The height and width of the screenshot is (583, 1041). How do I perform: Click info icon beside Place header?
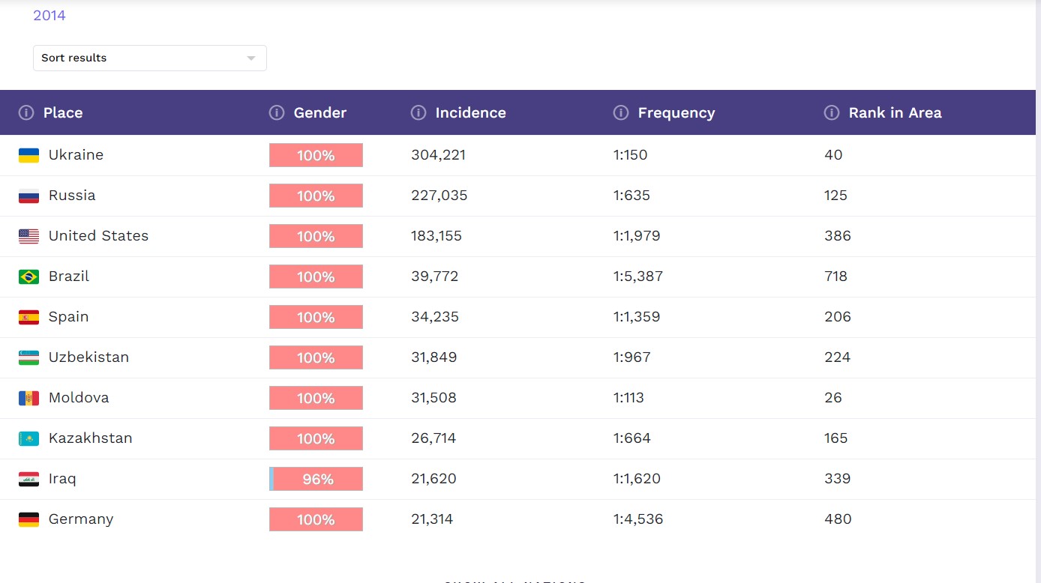(26, 112)
